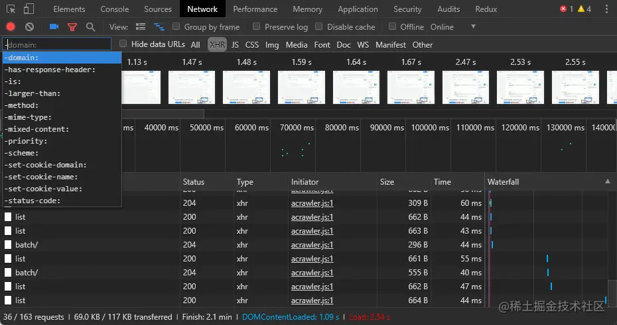Choose -is: filter suggestion
Viewport: 617px width, 325px height.
[x=62, y=81]
